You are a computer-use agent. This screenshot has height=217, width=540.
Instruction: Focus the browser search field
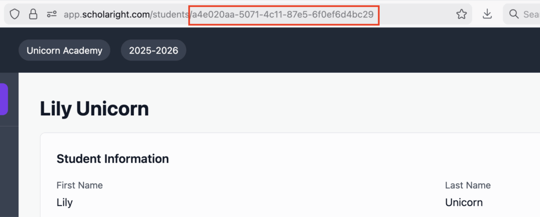click(x=530, y=14)
